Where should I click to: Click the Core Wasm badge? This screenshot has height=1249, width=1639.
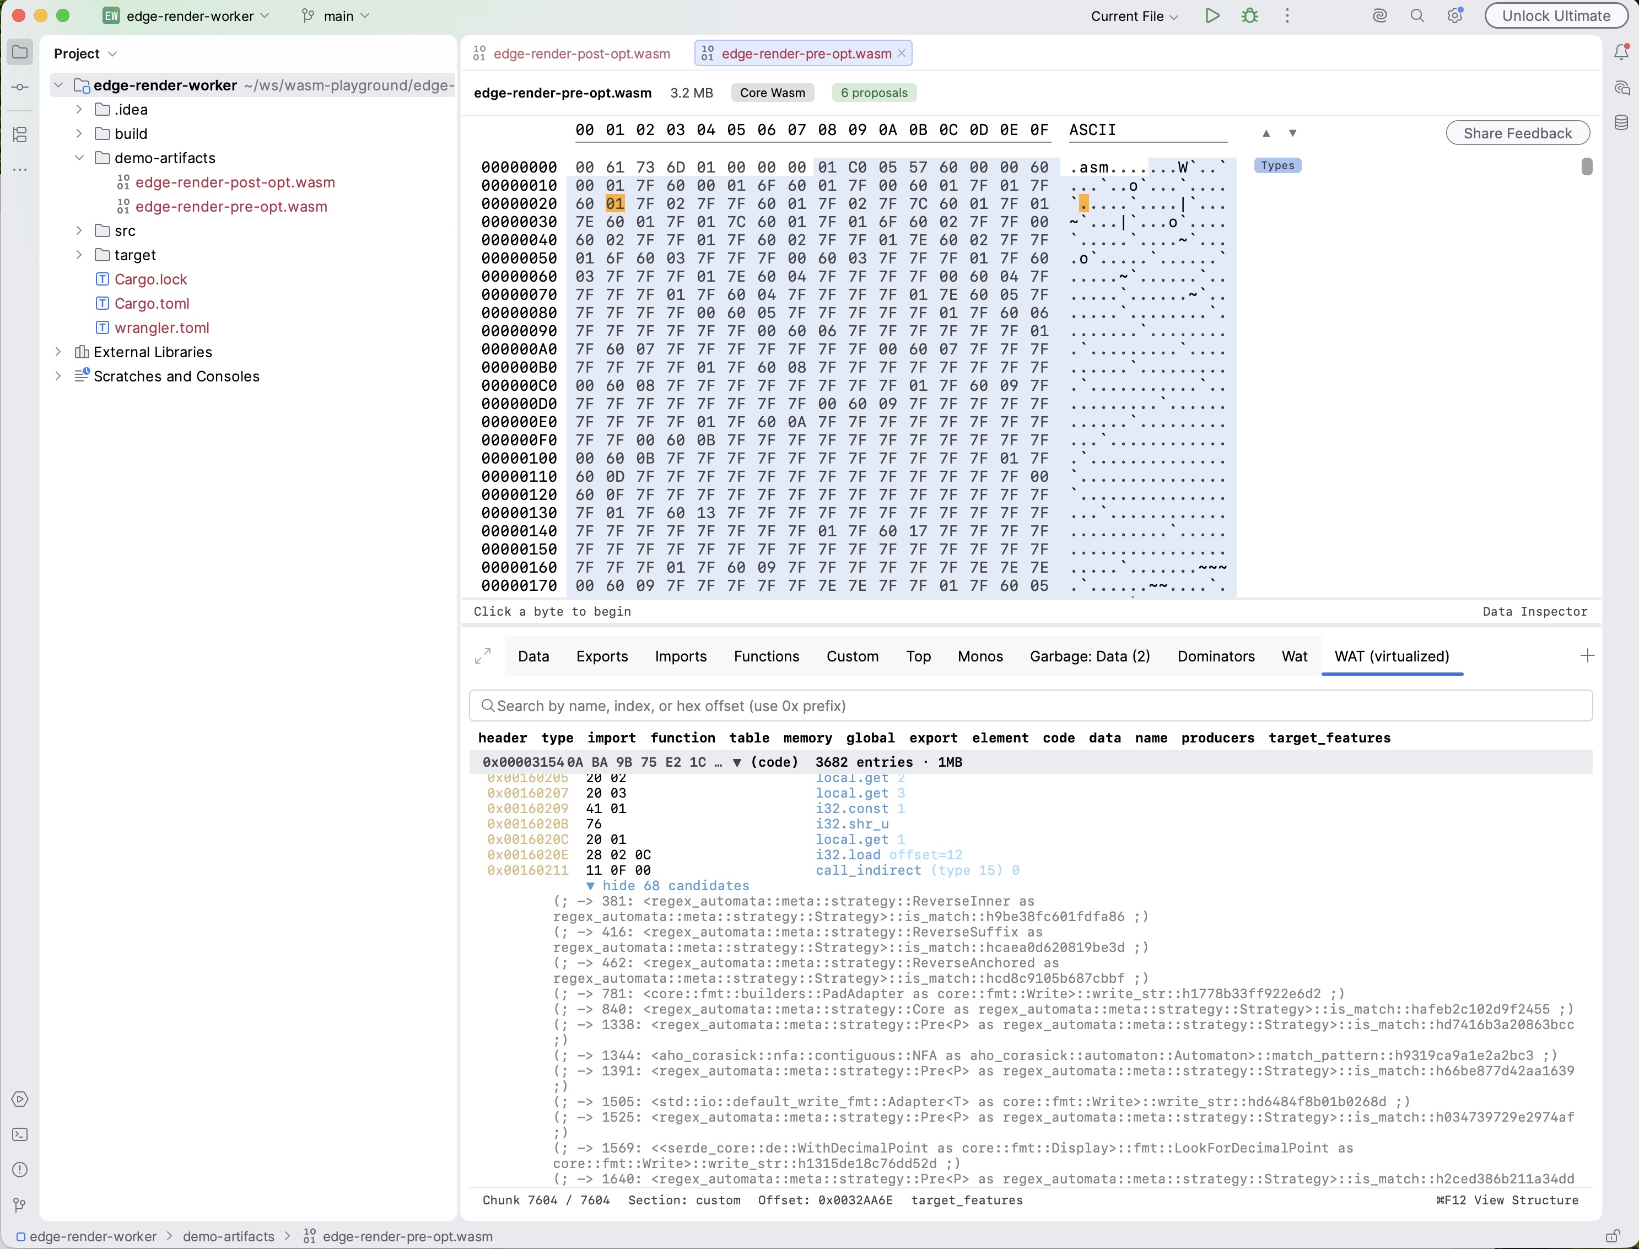pos(772,93)
